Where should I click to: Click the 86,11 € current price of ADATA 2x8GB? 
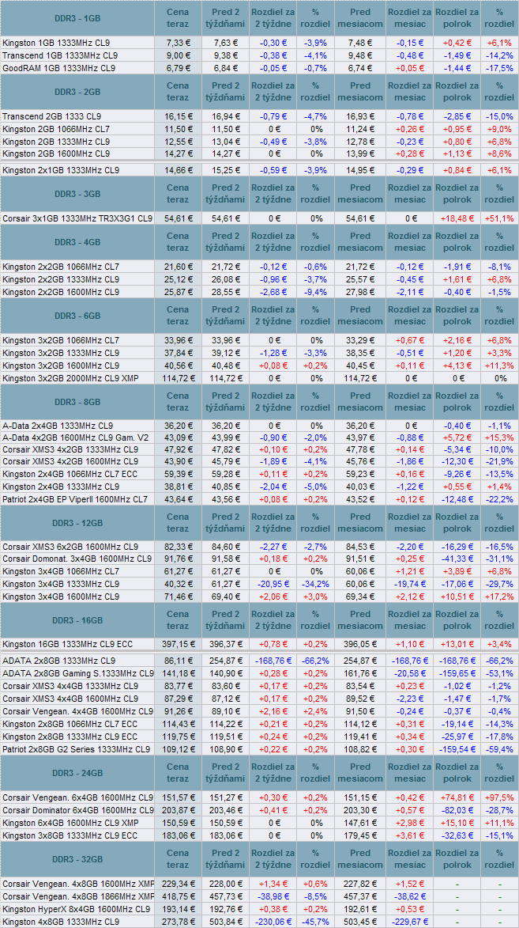tap(178, 661)
